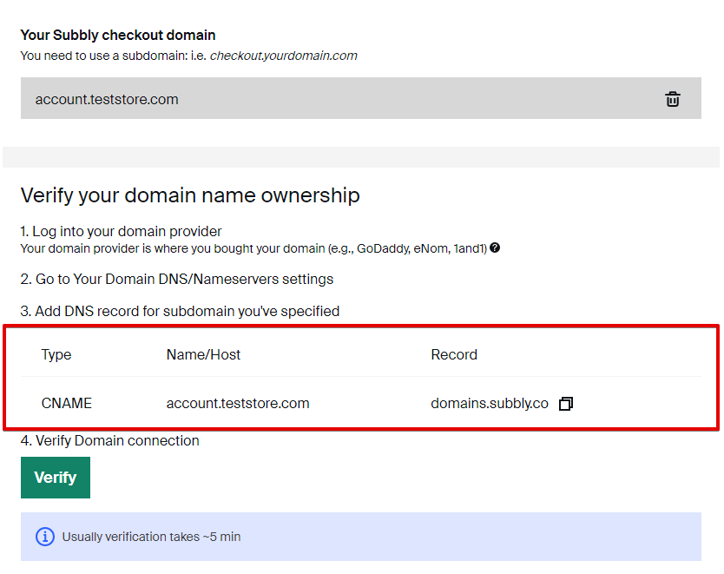This screenshot has width=724, height=574.
Task: Click the Record column header
Action: tap(454, 354)
